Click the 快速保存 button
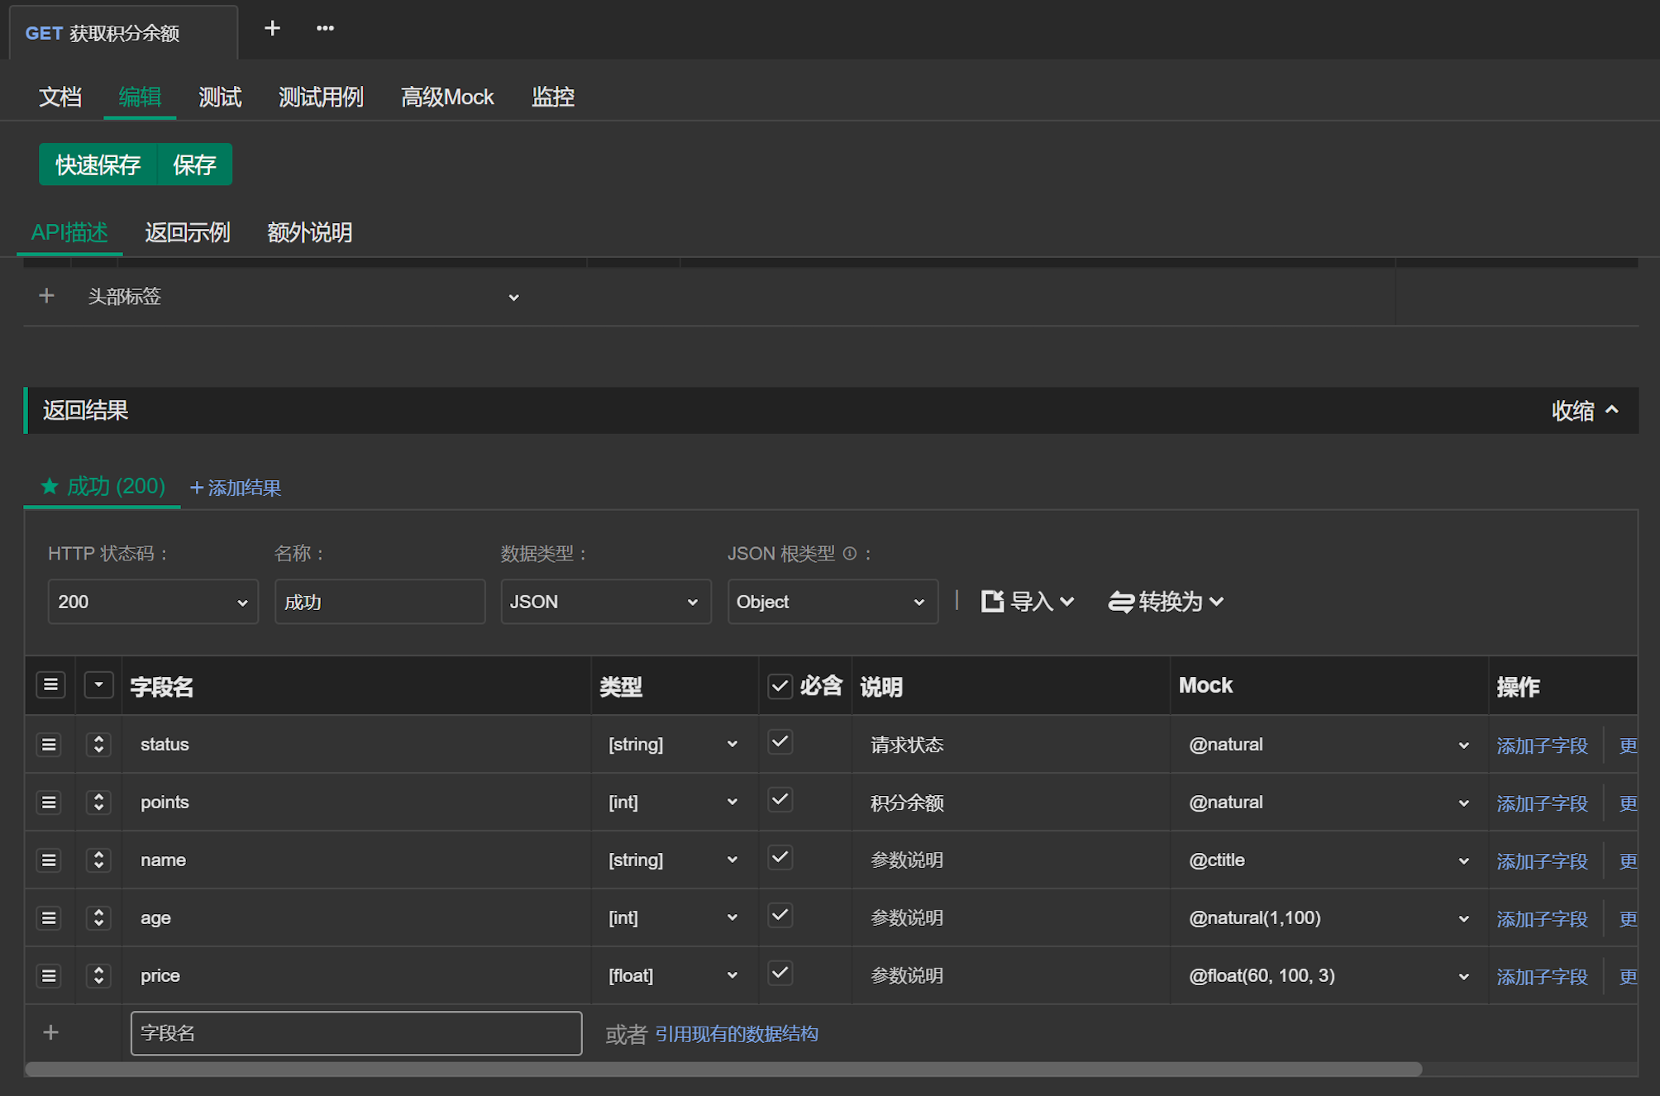This screenshot has width=1660, height=1096. coord(98,164)
